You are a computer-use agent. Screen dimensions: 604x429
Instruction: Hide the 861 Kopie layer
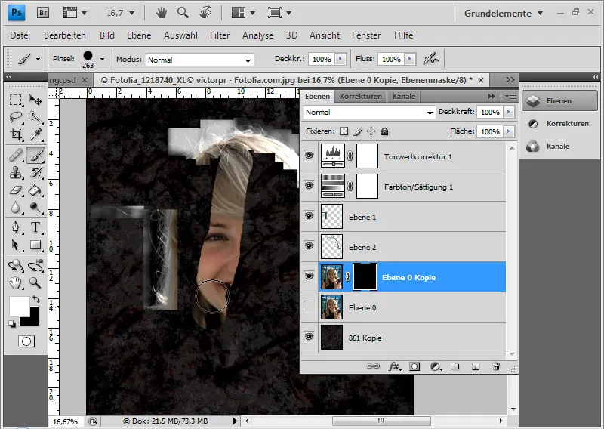click(x=309, y=337)
